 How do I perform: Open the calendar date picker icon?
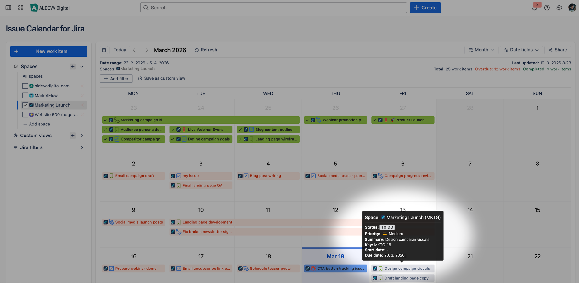(104, 50)
